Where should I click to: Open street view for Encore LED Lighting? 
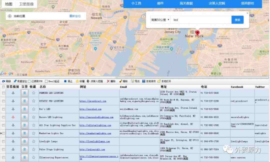[24, 117]
